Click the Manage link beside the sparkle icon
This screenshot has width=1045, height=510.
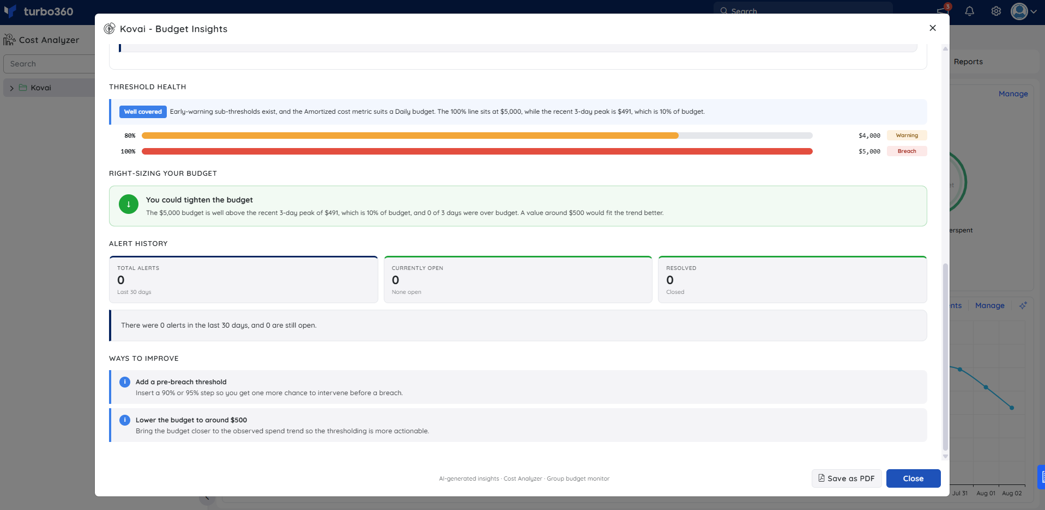989,305
